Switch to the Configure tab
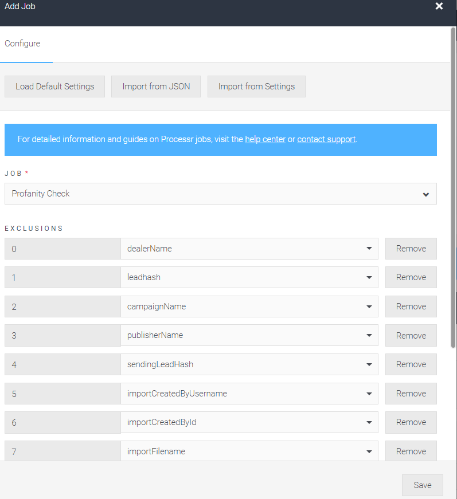The width and height of the screenshot is (457, 499). pos(22,44)
